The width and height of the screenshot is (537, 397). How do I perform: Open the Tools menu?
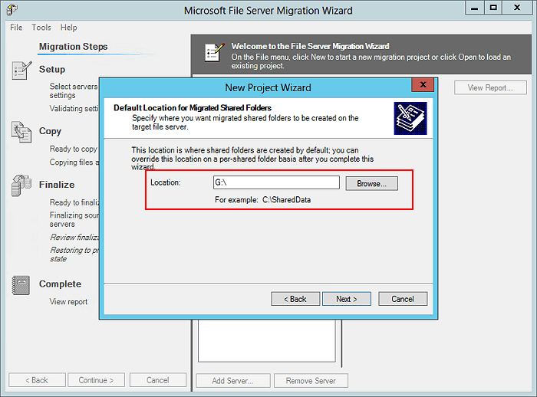point(41,28)
